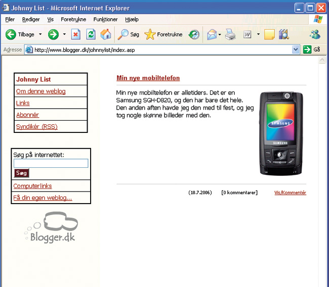Click the Windows flag logo
Viewport: 329px width, 287px height.
(x=318, y=19)
